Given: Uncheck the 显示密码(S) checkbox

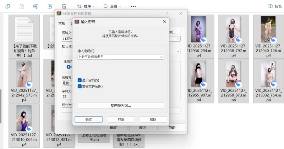Looking at the screenshot, I should click(80, 80).
